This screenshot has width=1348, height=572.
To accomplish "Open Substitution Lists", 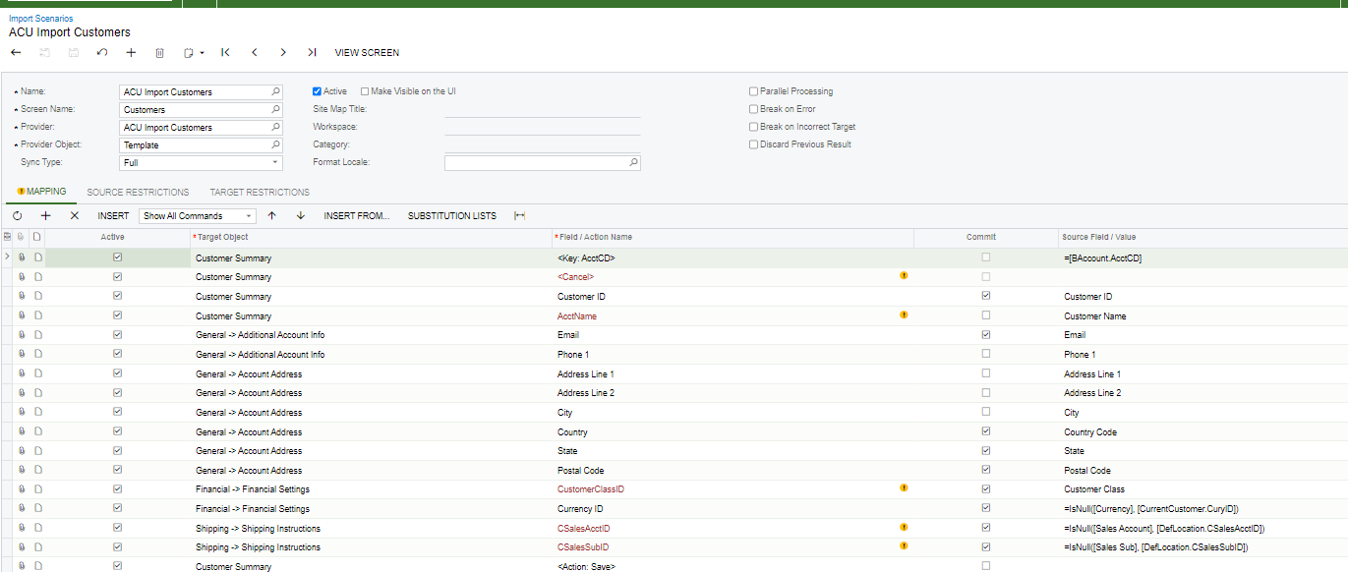I will pos(452,215).
